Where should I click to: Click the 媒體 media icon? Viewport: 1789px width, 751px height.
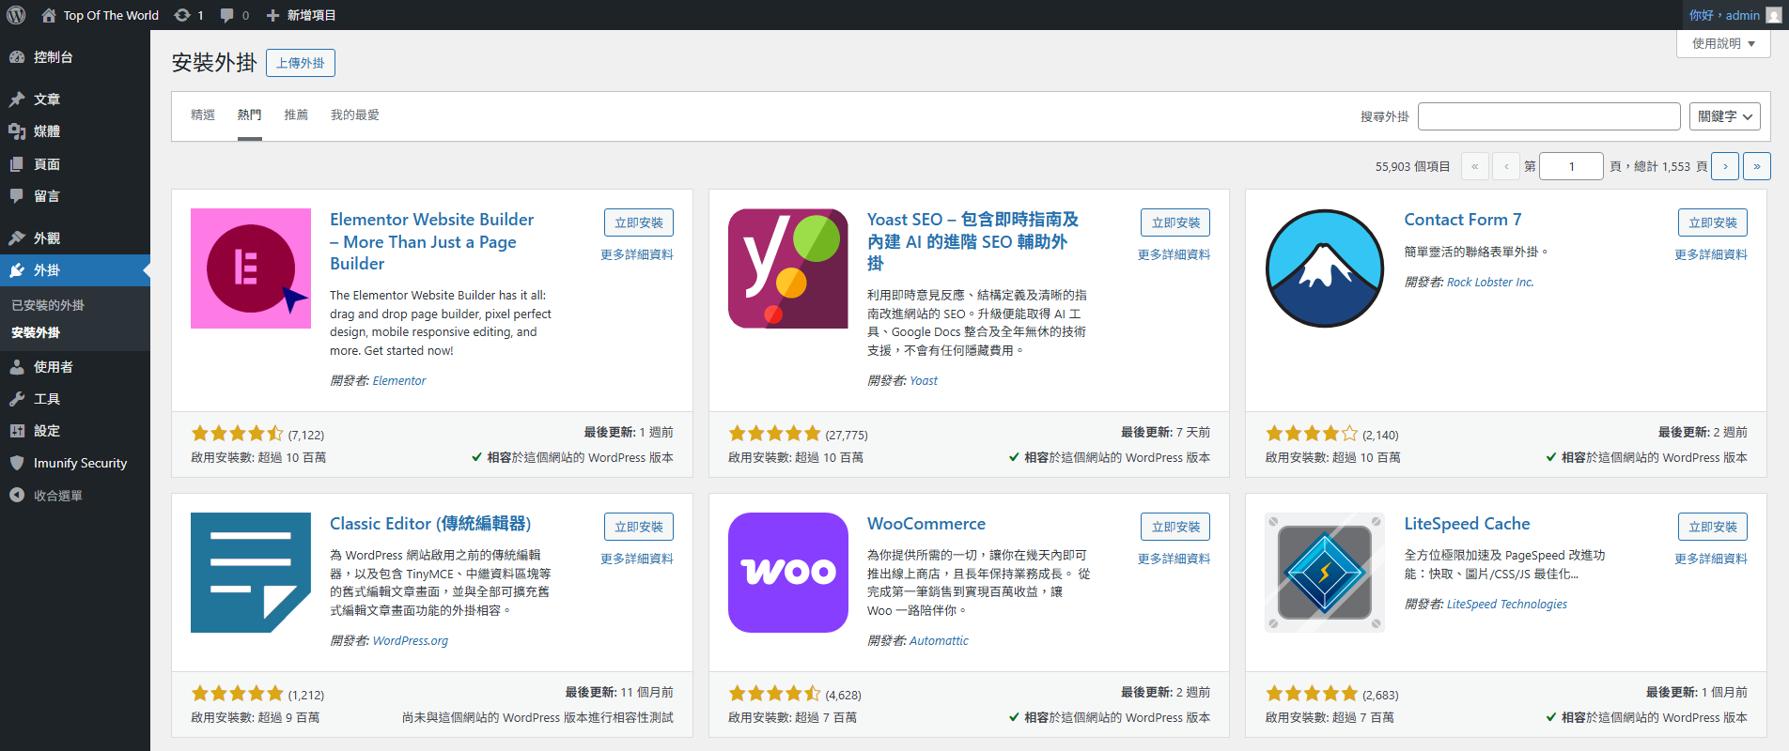[17, 131]
